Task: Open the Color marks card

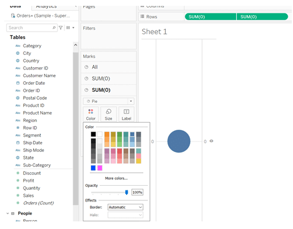Action: pyautogui.click(x=91, y=114)
